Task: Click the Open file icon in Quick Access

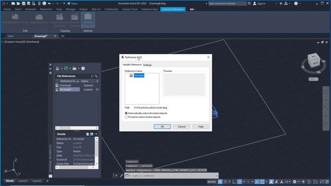Action: click(18, 4)
